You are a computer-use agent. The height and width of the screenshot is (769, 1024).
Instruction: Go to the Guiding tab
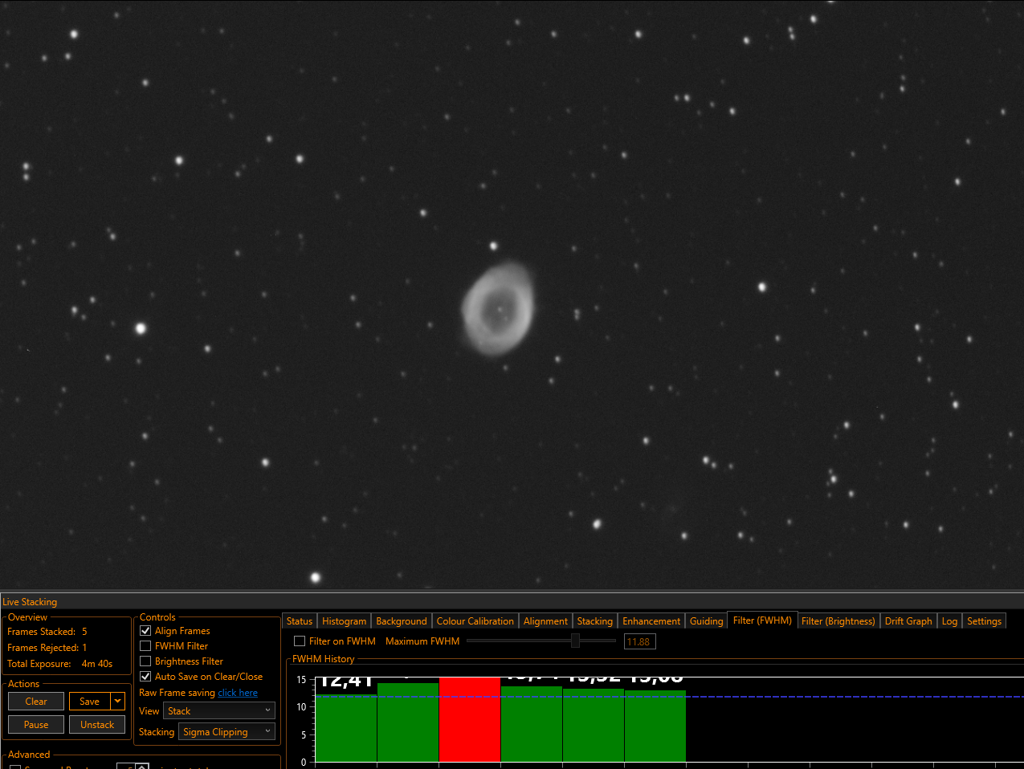point(707,621)
